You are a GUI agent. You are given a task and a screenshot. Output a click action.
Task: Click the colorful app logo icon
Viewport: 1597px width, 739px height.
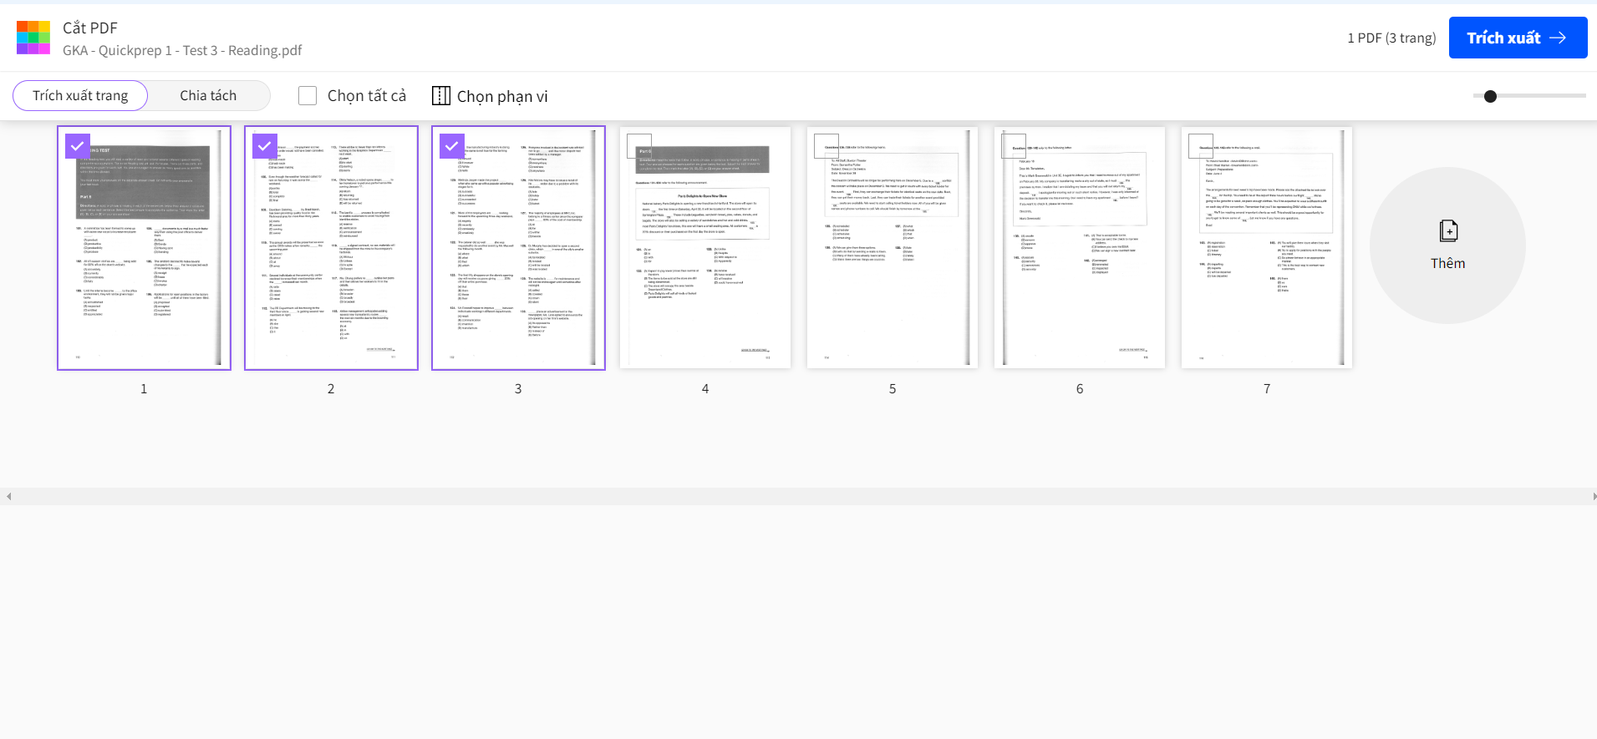tap(33, 38)
